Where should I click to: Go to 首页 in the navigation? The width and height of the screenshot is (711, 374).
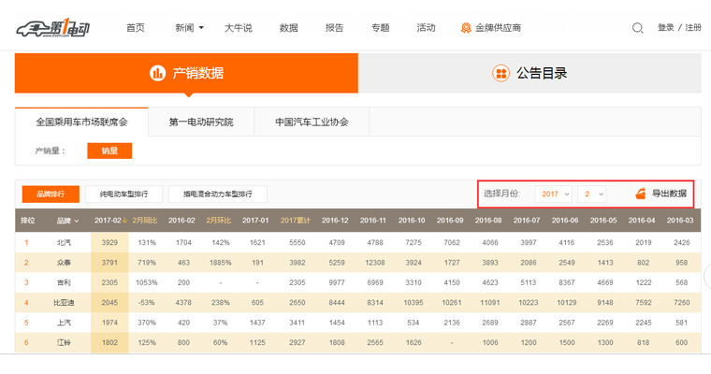pos(135,28)
